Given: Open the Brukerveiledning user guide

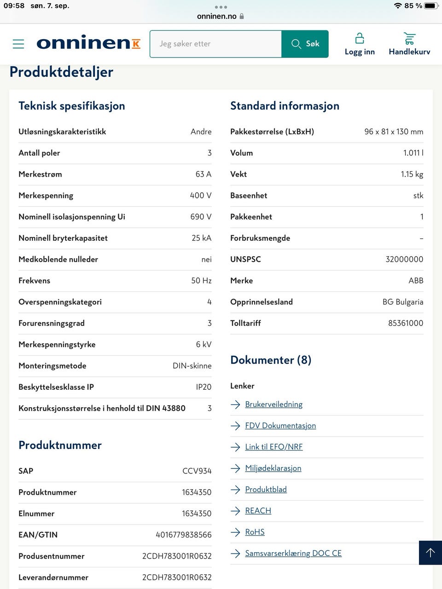Looking at the screenshot, I should (273, 404).
